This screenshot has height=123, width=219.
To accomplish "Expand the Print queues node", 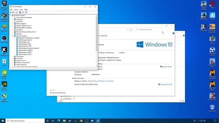I will point(13,56).
